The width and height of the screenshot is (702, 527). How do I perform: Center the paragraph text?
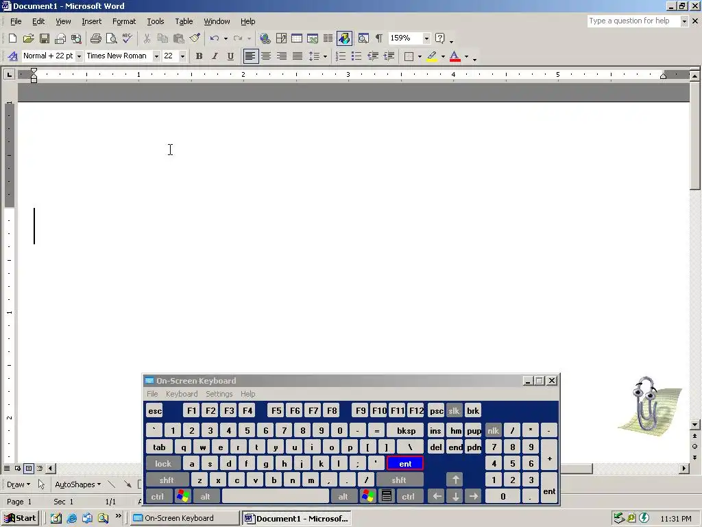[x=266, y=56]
